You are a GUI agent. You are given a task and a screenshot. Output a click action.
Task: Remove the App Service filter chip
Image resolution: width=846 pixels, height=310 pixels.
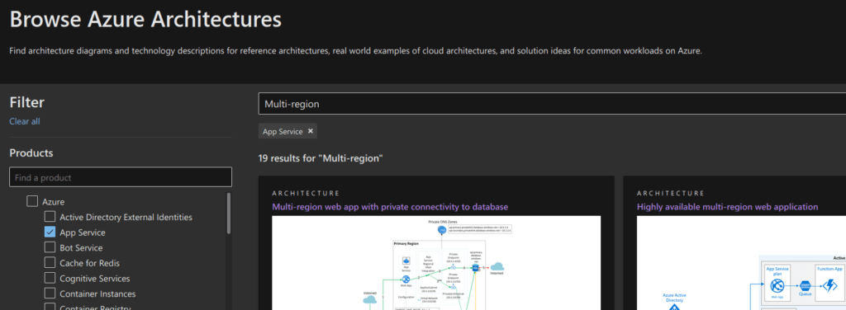point(311,131)
